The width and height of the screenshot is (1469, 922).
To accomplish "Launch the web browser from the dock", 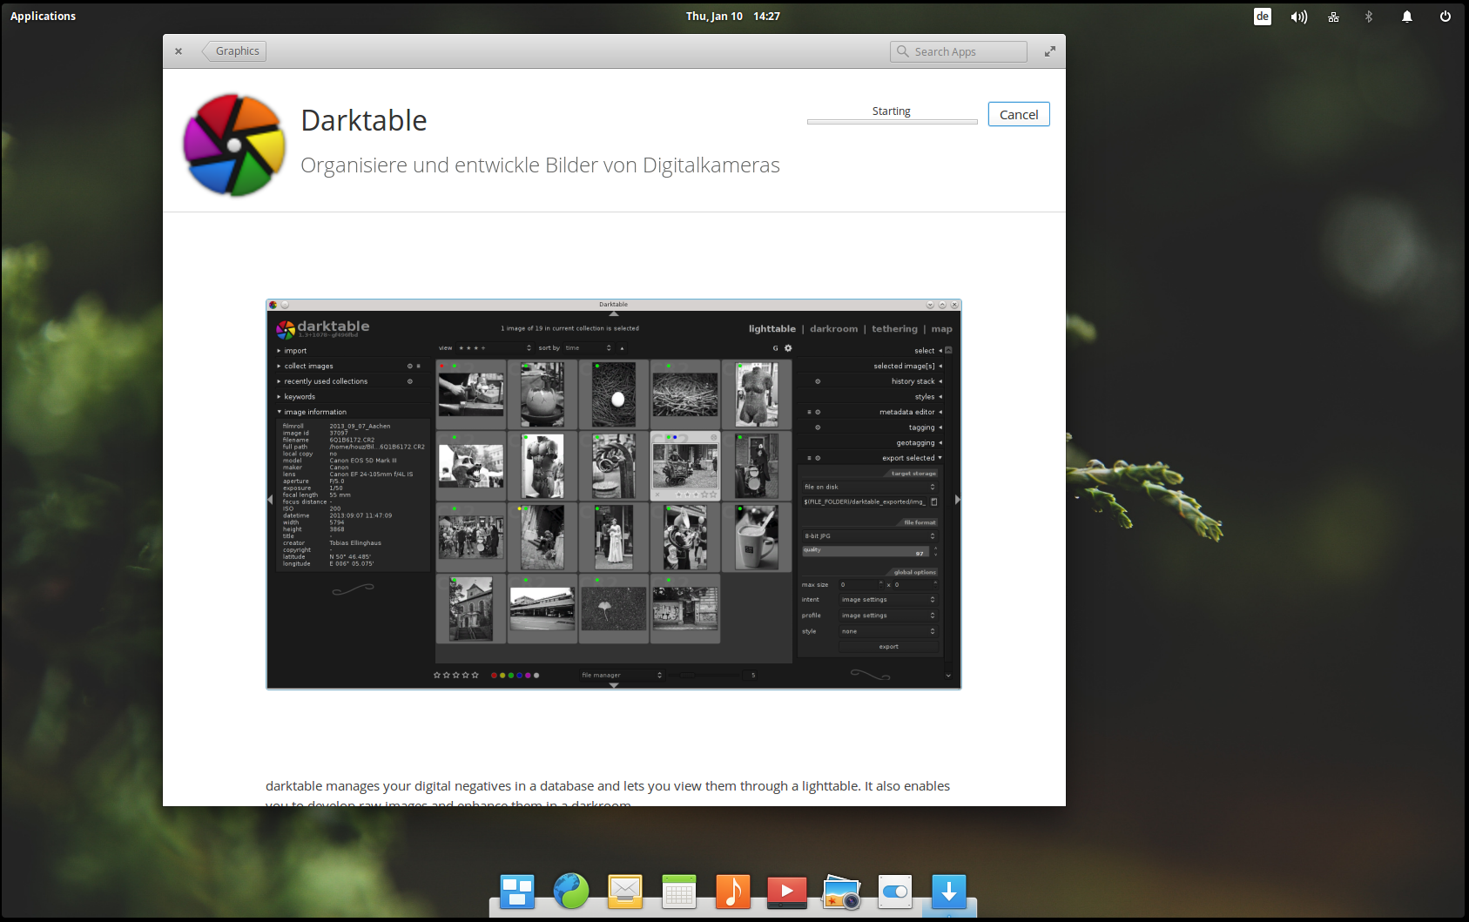I will tap(571, 892).
